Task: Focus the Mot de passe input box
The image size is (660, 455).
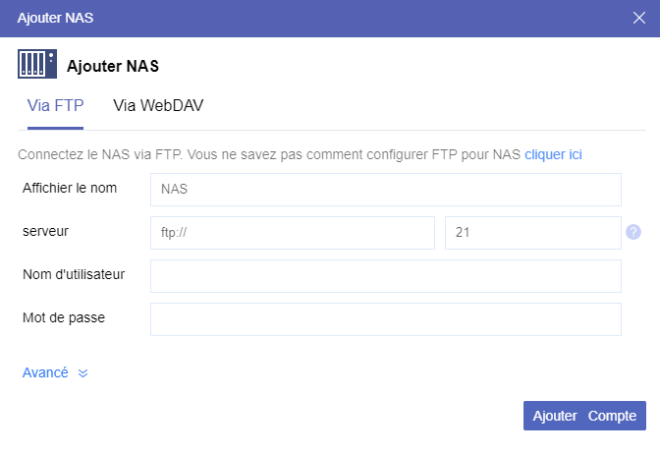Action: [385, 319]
